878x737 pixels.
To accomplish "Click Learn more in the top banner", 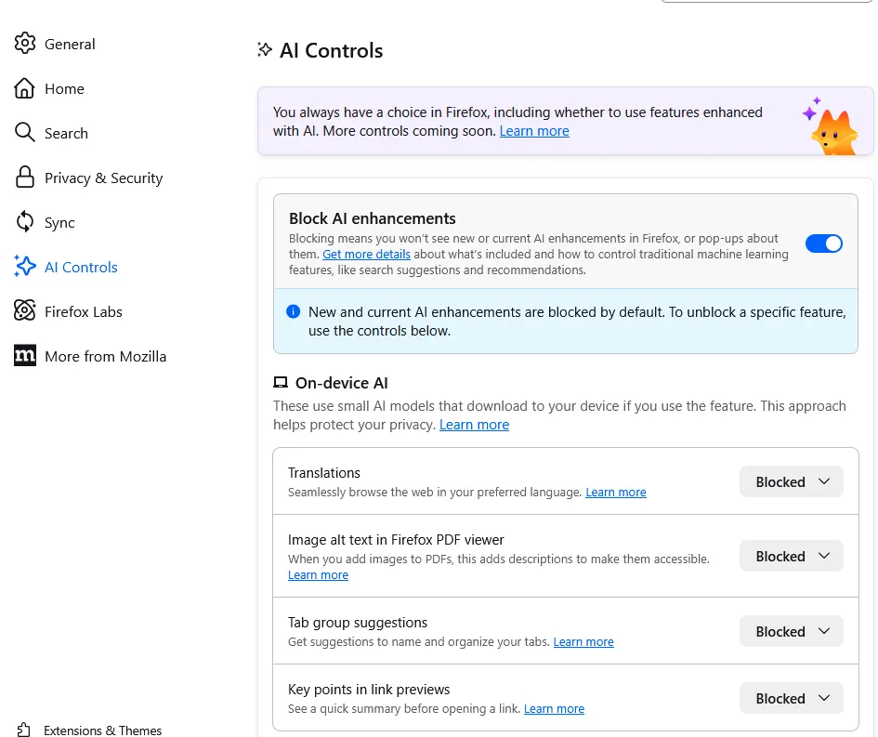I will pos(534,131).
